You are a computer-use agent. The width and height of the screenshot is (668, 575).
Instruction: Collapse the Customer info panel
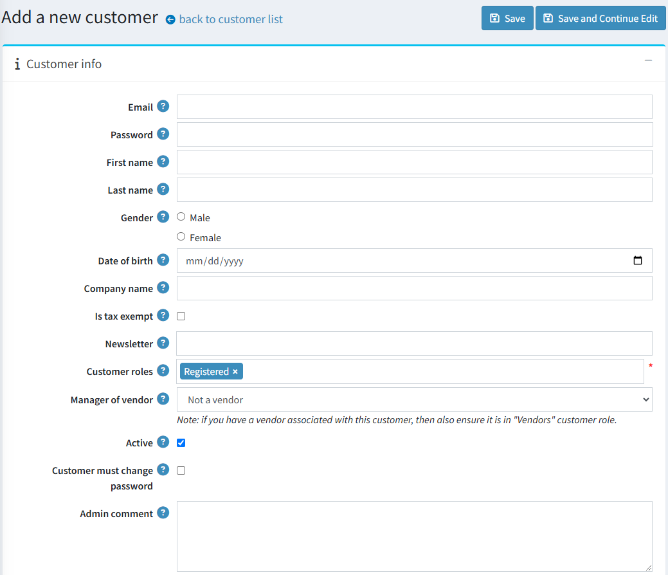(x=648, y=60)
